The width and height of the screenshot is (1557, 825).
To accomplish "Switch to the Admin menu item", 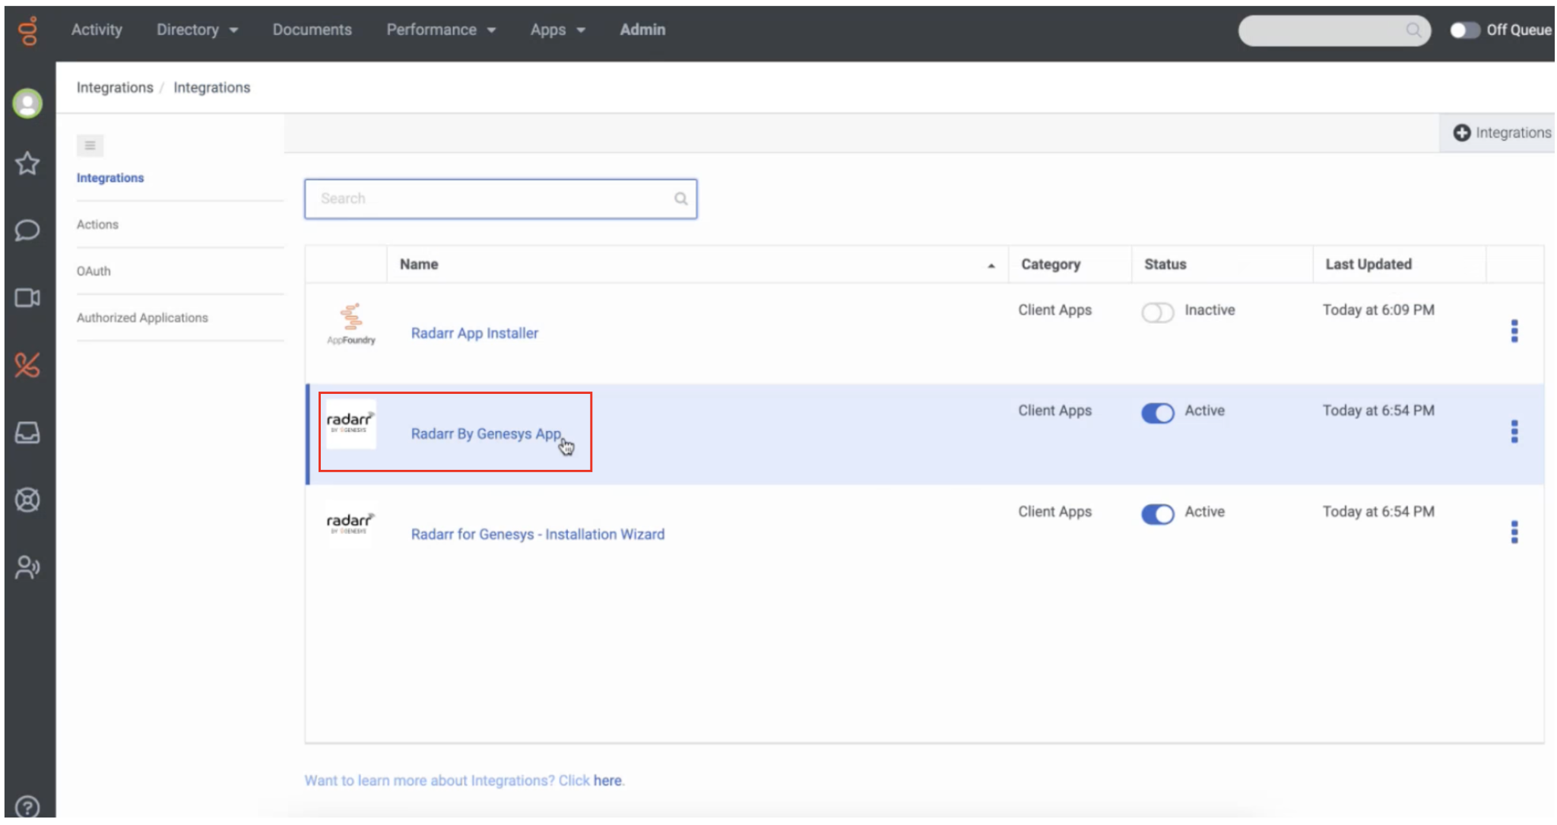I will [x=642, y=30].
